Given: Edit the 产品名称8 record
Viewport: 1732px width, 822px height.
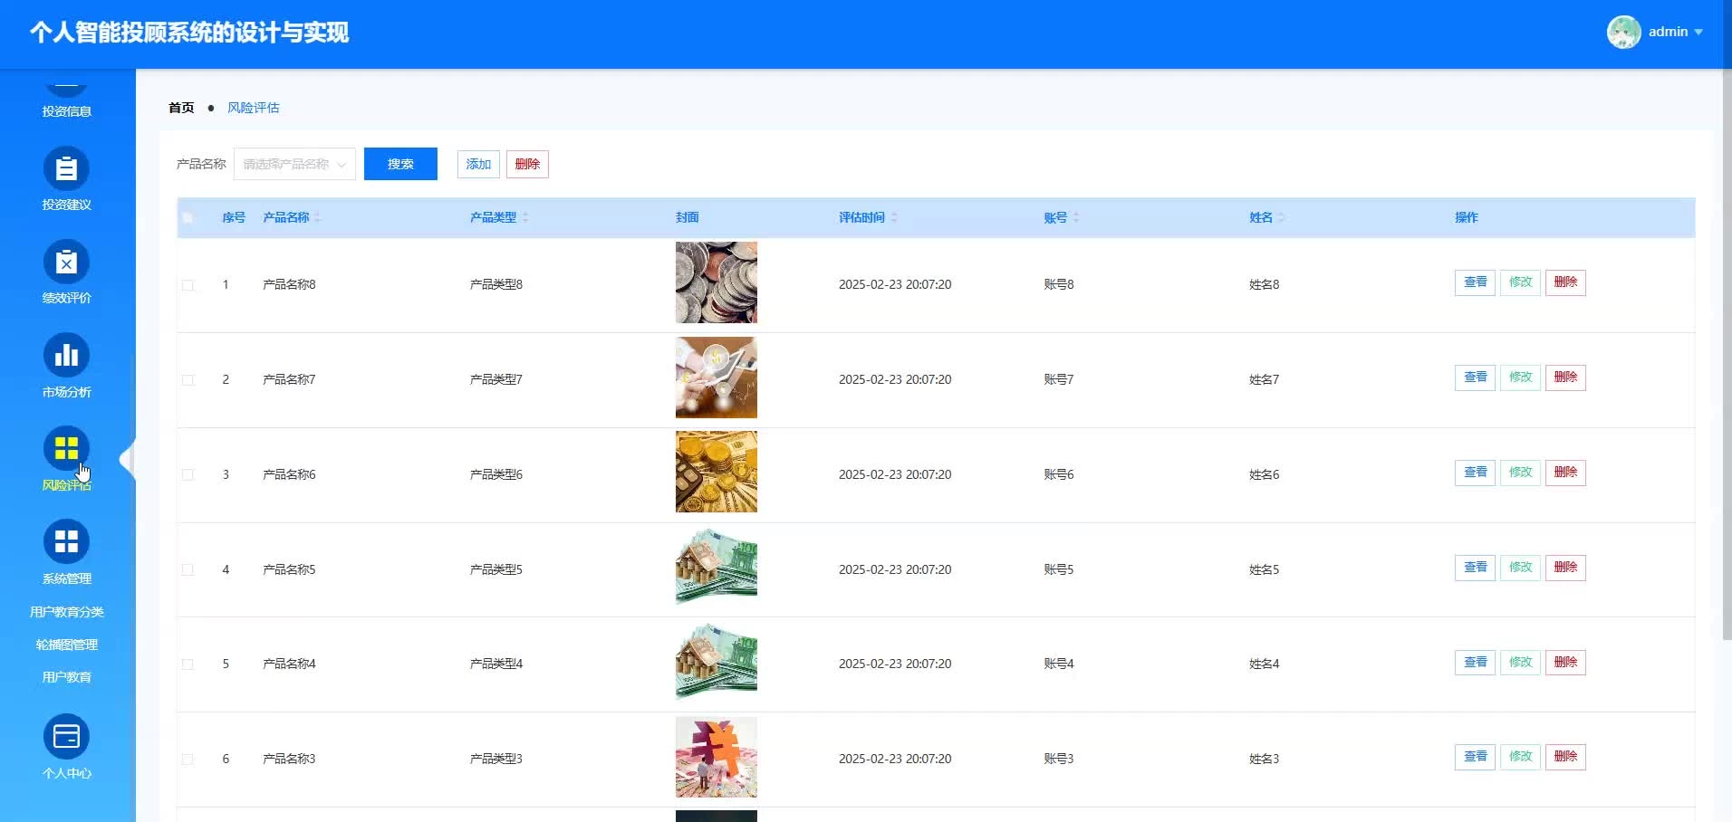Looking at the screenshot, I should 1520,282.
